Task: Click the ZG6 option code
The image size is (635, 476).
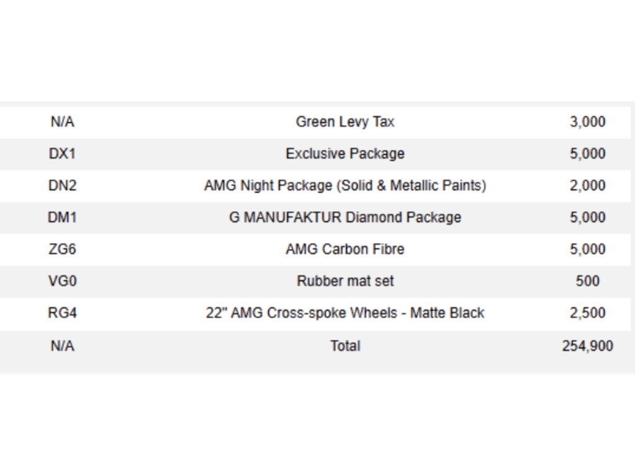Action: click(x=63, y=249)
